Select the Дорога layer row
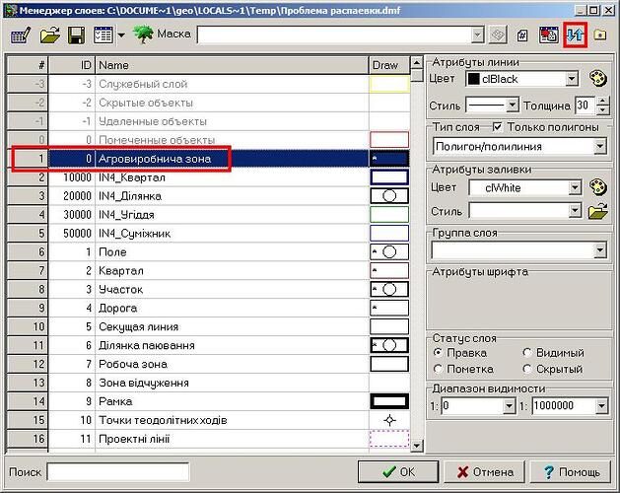Image resolution: width=620 pixels, height=493 pixels. coord(209,308)
